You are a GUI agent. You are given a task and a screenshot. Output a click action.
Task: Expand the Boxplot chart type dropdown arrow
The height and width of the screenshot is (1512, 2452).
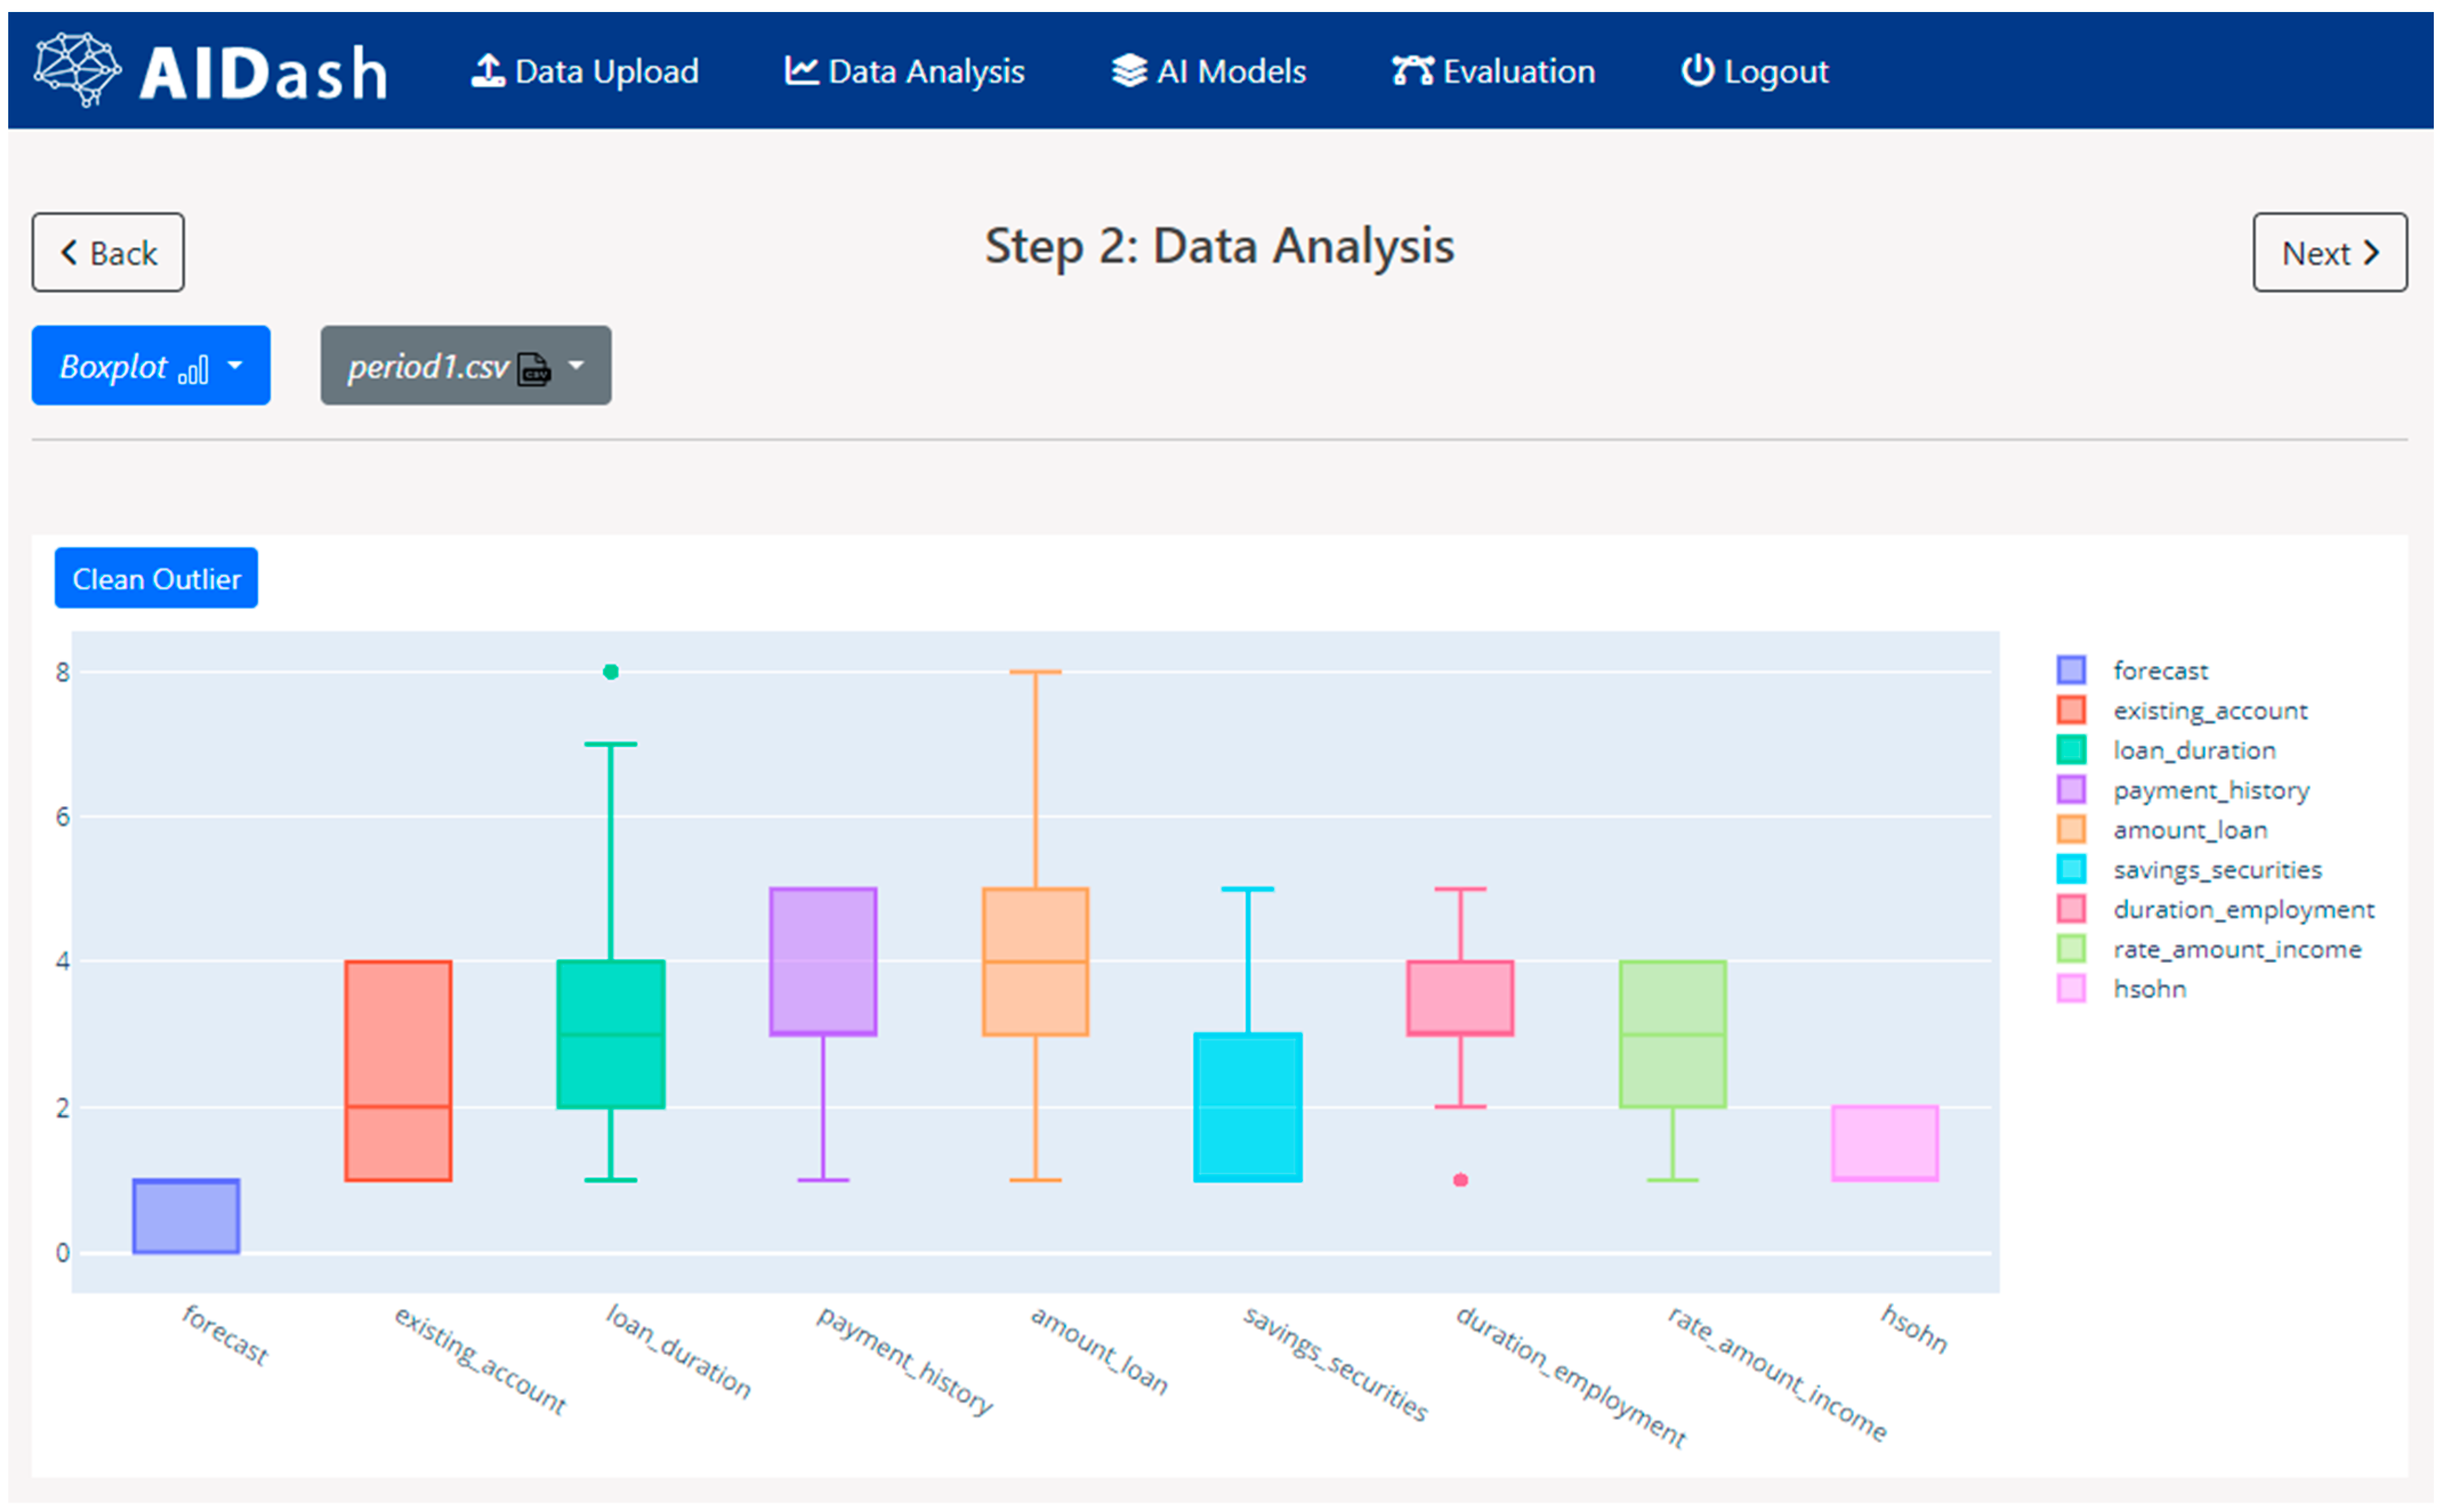(x=235, y=366)
